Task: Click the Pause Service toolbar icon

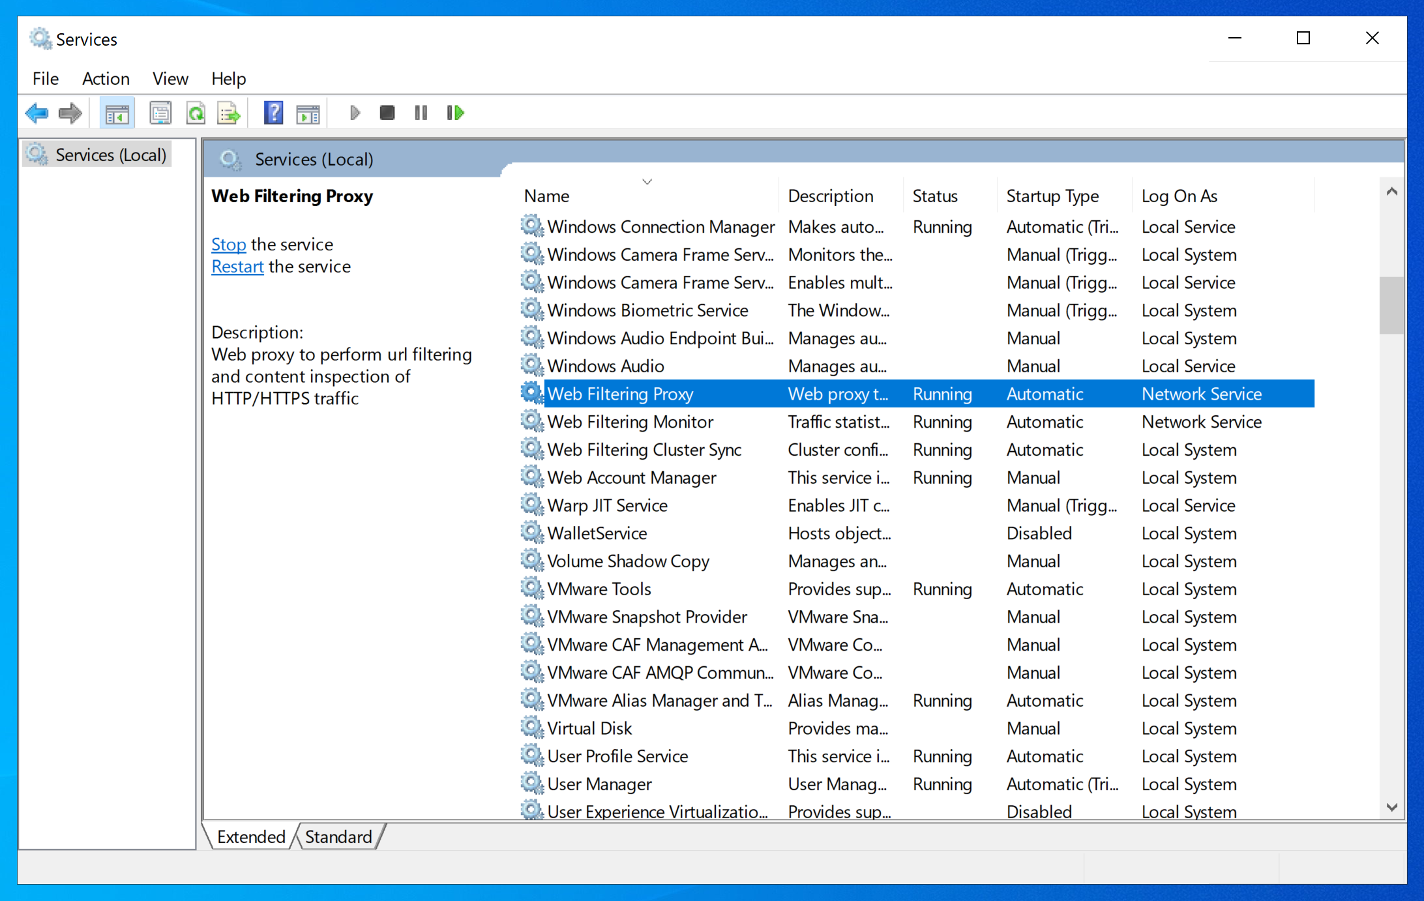Action: 421,113
